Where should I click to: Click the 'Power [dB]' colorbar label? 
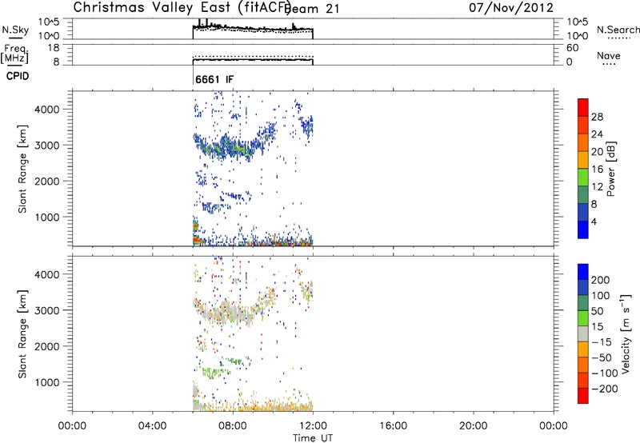[611, 169]
